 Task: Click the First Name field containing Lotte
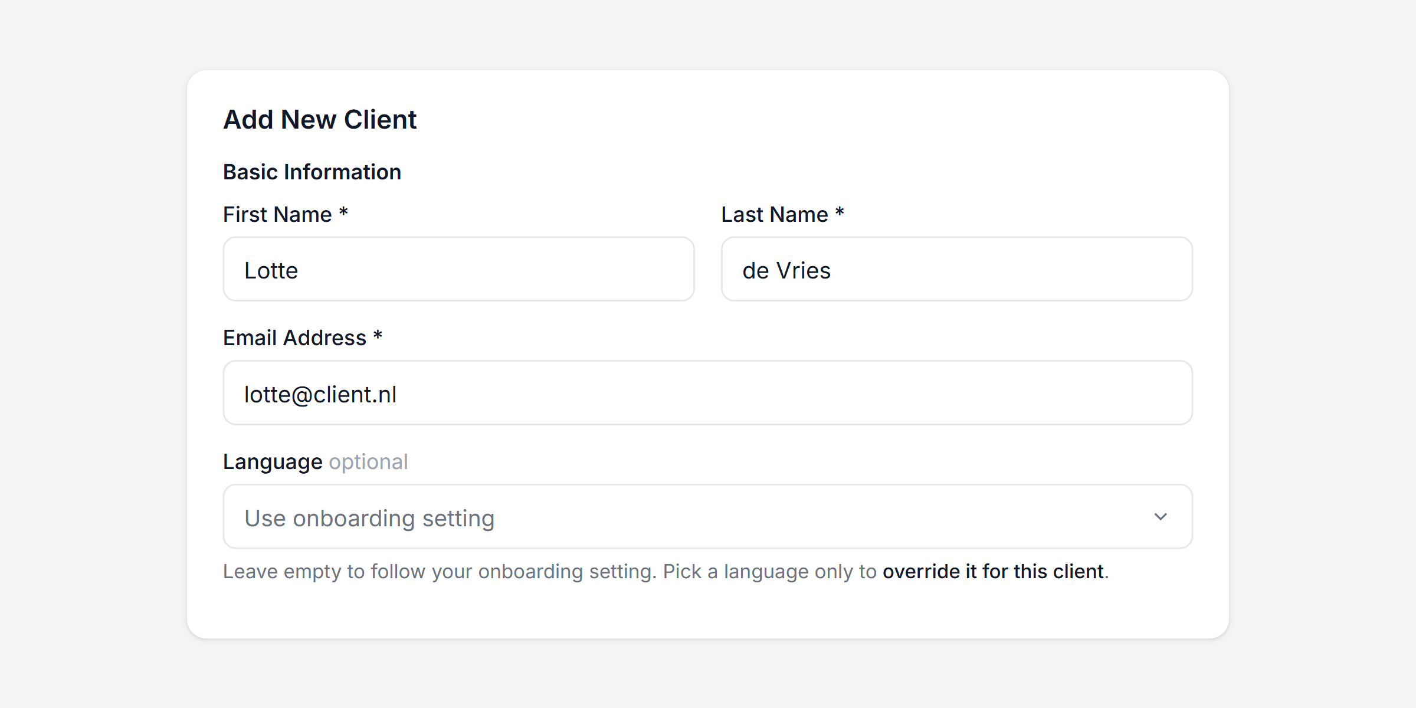point(458,269)
